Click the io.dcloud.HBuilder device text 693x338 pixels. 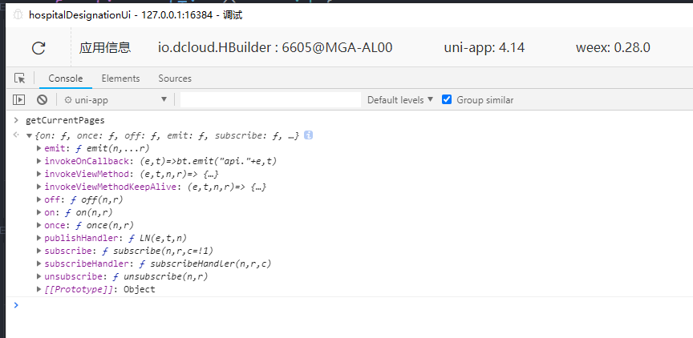pyautogui.click(x=275, y=47)
